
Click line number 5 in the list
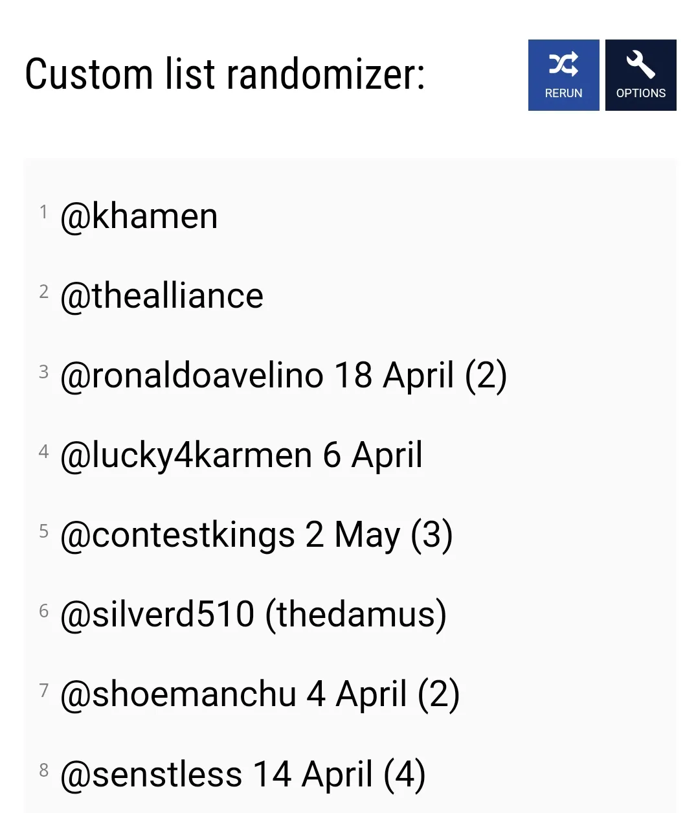[43, 531]
